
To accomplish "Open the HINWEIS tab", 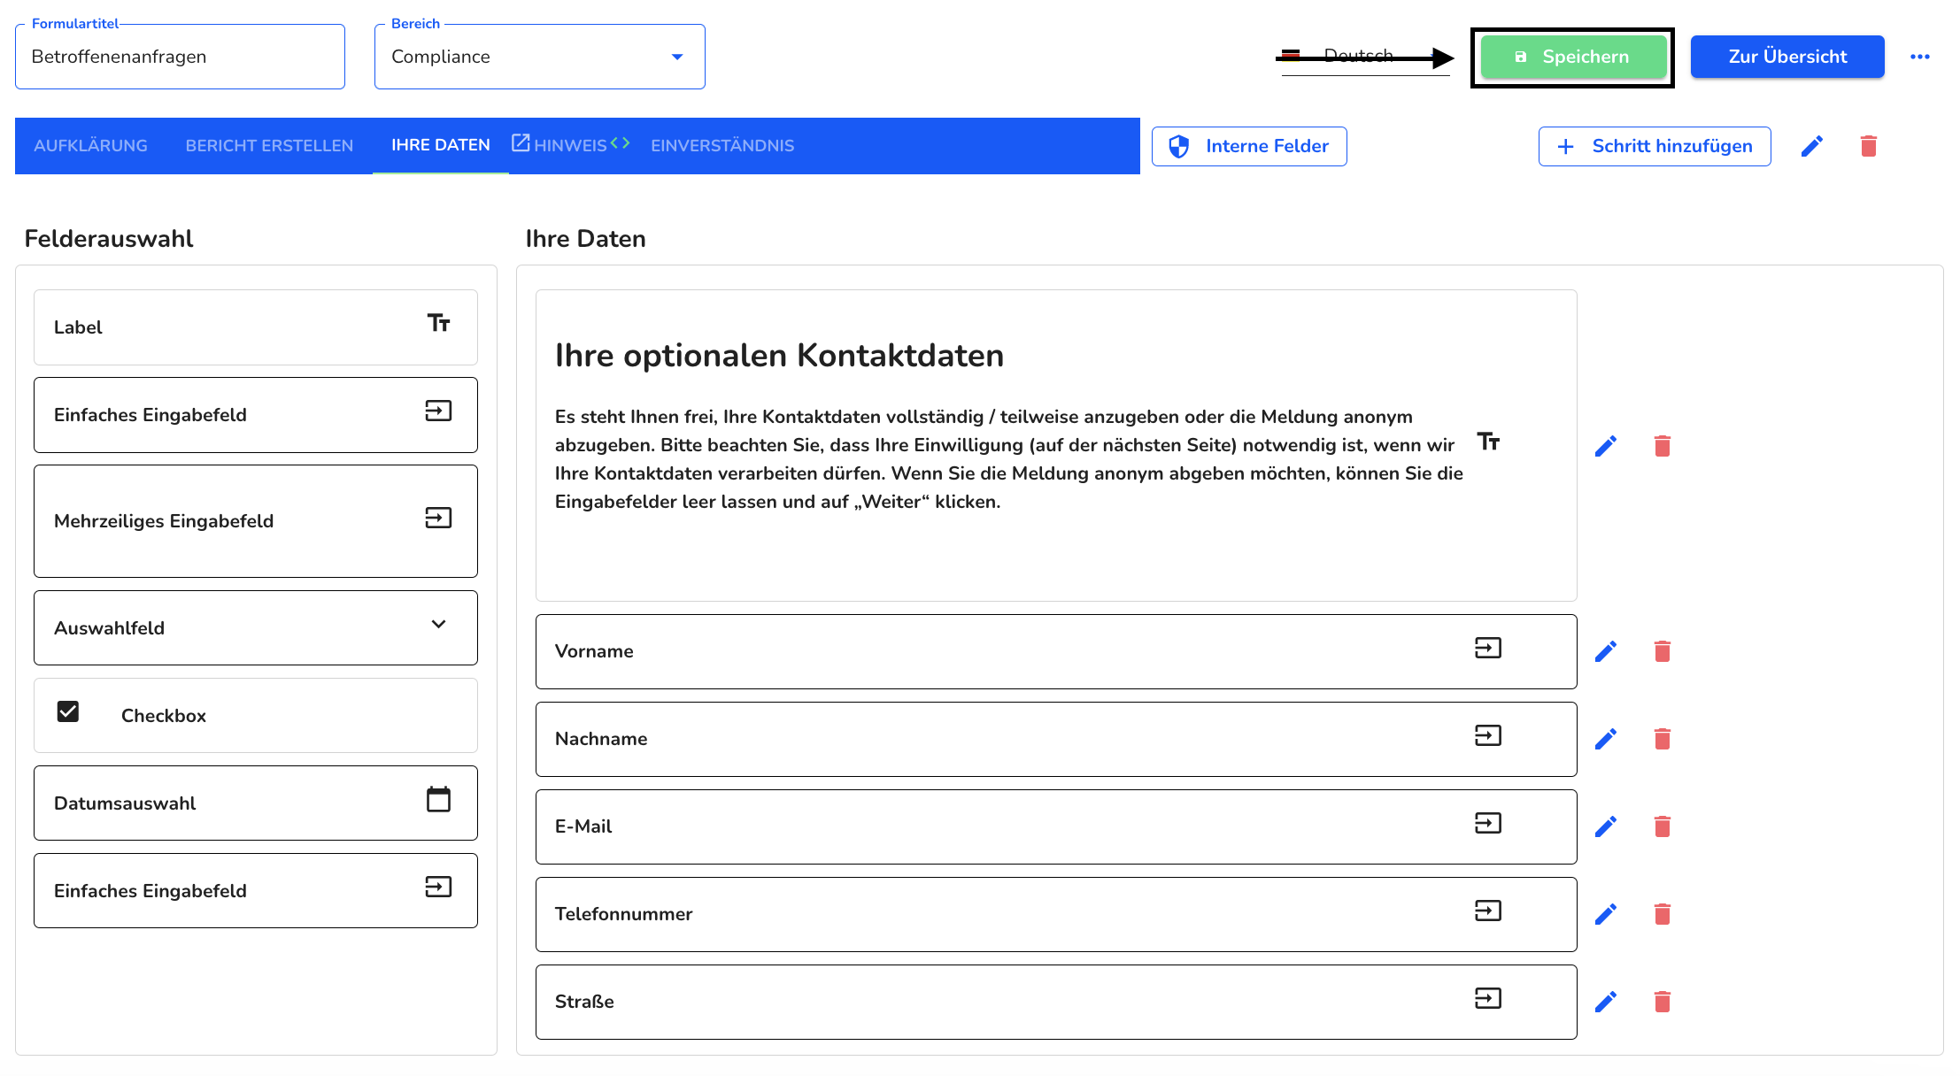I will pyautogui.click(x=570, y=146).
